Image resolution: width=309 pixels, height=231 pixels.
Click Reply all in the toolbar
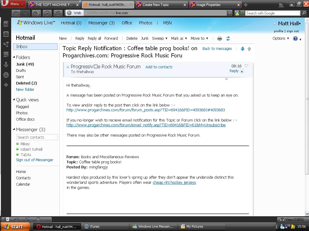pyautogui.click(x=94, y=38)
